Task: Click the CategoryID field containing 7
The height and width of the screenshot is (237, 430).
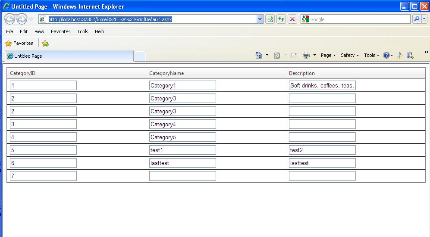Action: pos(43,176)
